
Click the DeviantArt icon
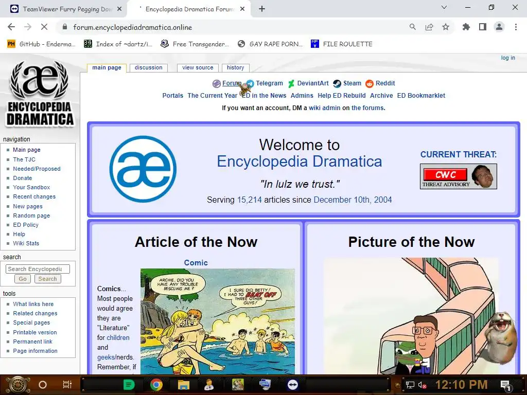pyautogui.click(x=291, y=84)
